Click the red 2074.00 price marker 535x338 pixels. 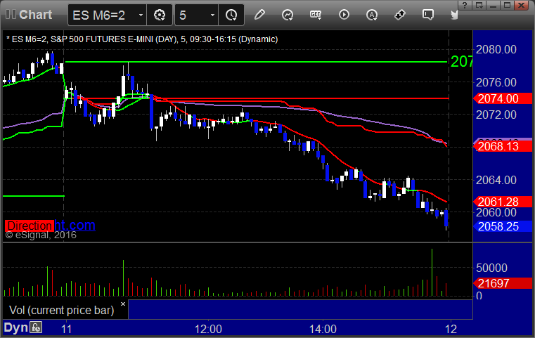pos(503,98)
